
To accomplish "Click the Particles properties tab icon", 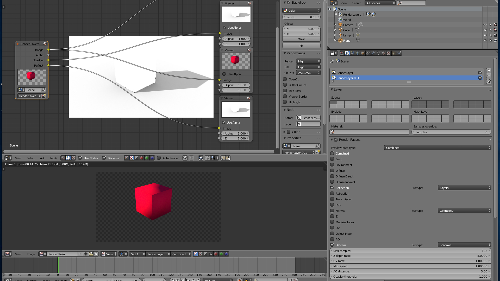I will tap(394, 53).
